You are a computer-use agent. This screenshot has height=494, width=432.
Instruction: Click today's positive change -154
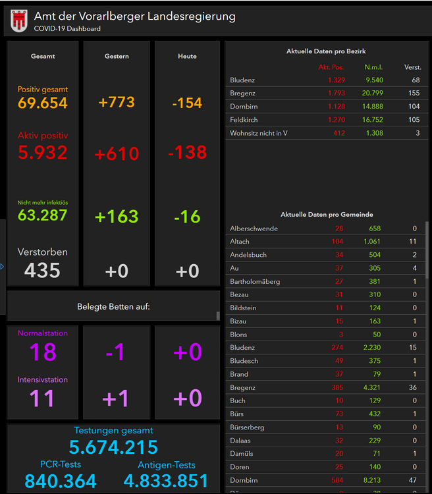[187, 103]
